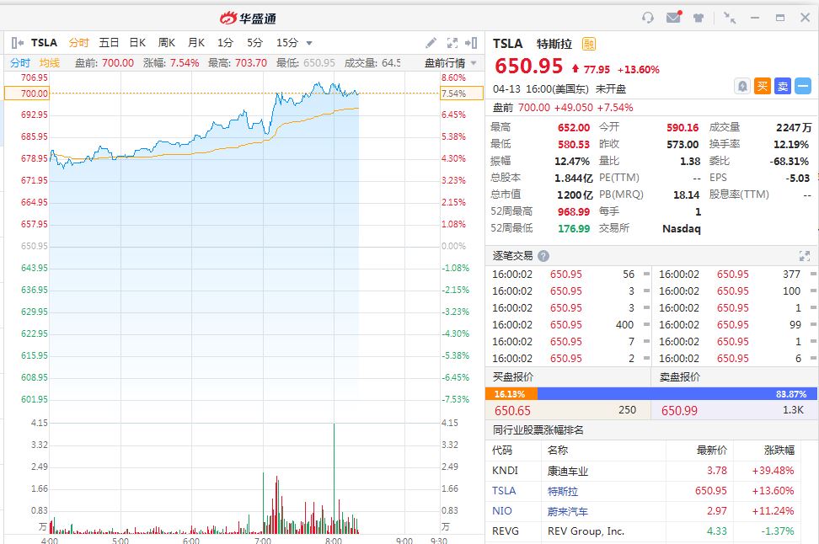Click the shrink window arrows icon

pos(730,18)
